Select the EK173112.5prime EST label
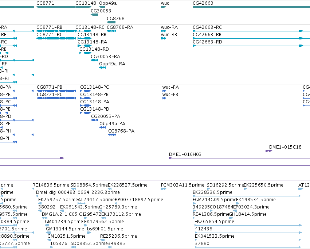Viewport: 310px width, 249px height. tap(121, 214)
